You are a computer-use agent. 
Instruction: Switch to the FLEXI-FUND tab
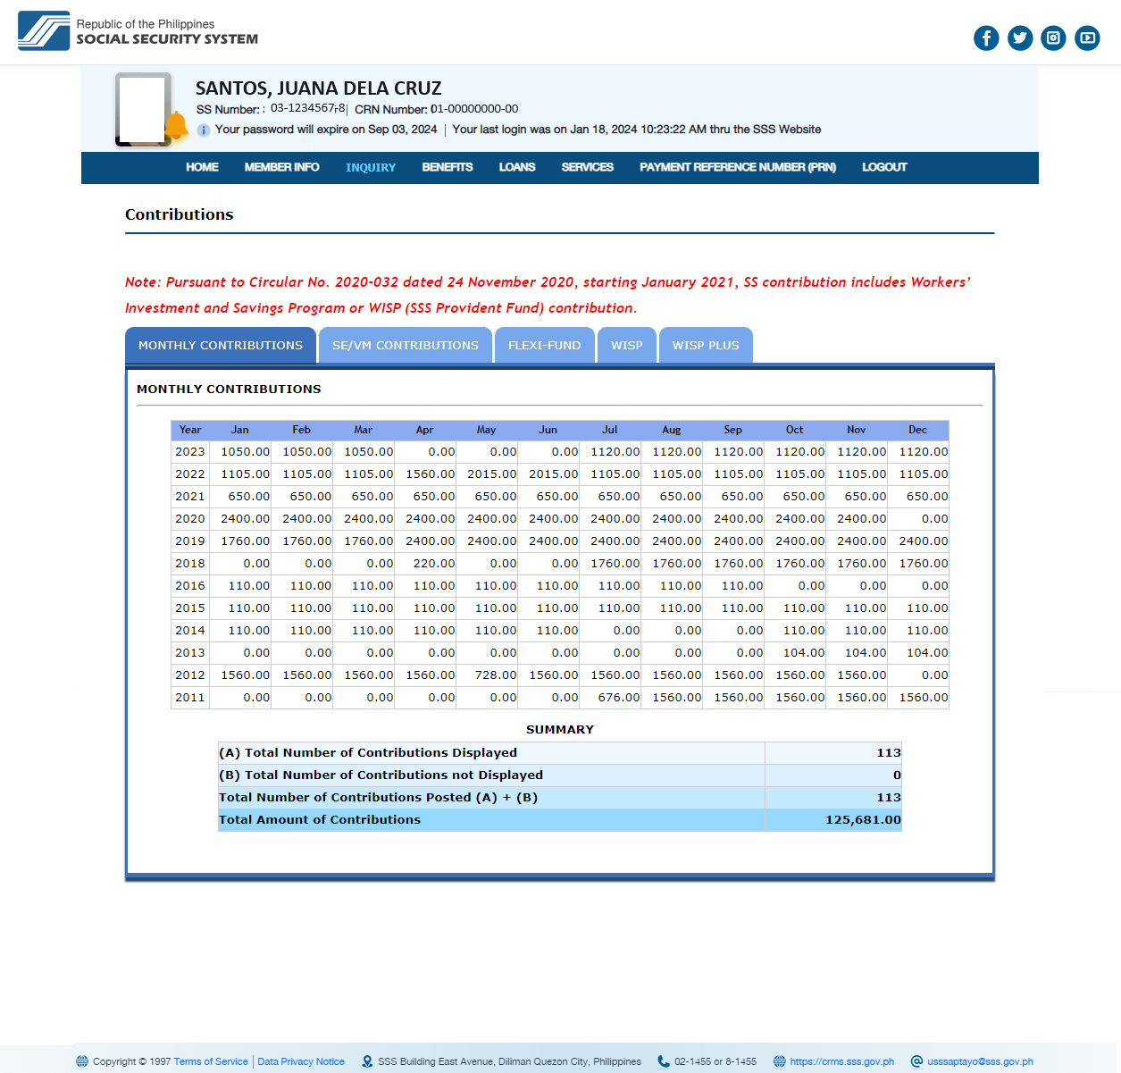544,345
